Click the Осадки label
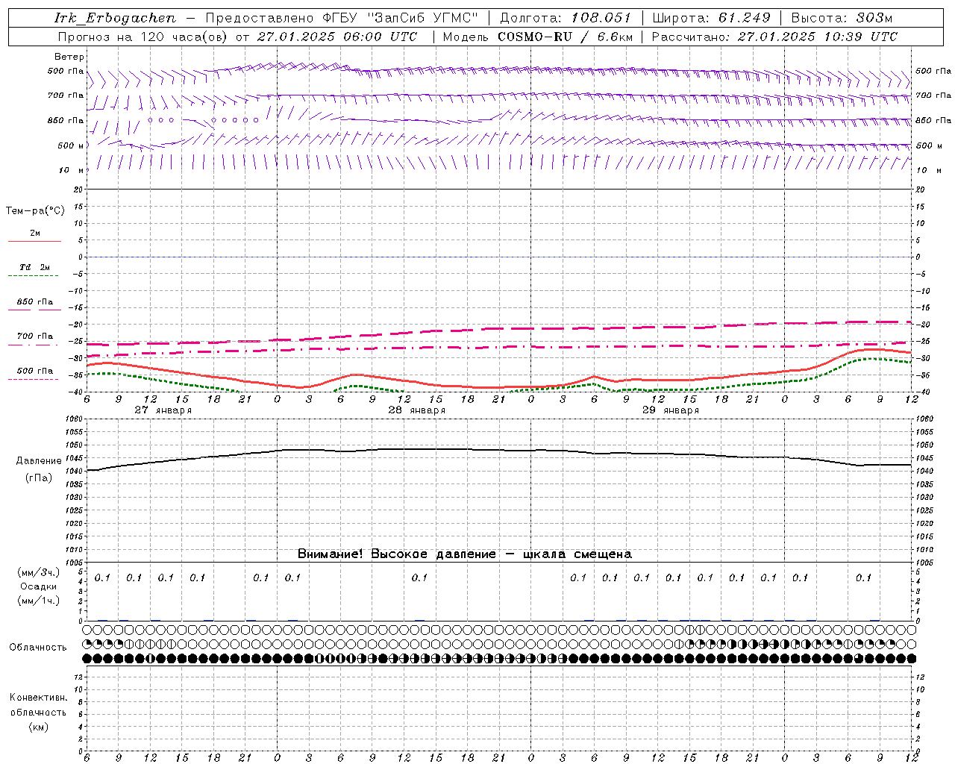The width and height of the screenshot is (955, 764). click(x=39, y=586)
